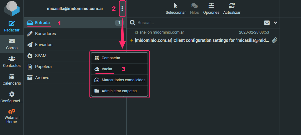Open the Contactos section

click(x=12, y=62)
